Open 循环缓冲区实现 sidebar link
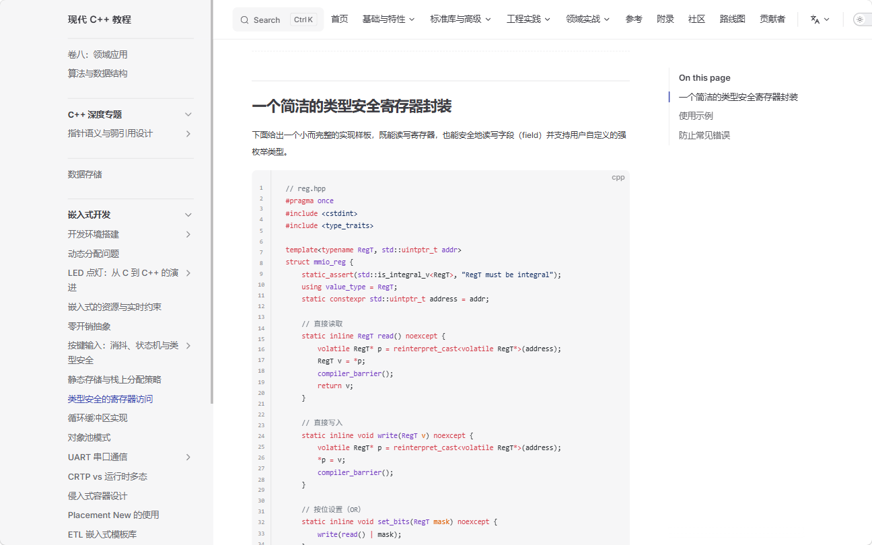Screen dimensions: 872x545 pyautogui.click(x=98, y=418)
